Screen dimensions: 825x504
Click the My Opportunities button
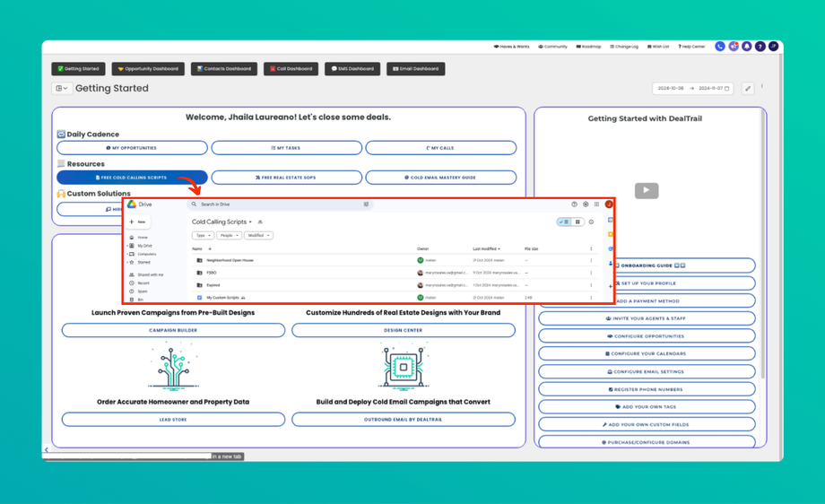point(132,148)
